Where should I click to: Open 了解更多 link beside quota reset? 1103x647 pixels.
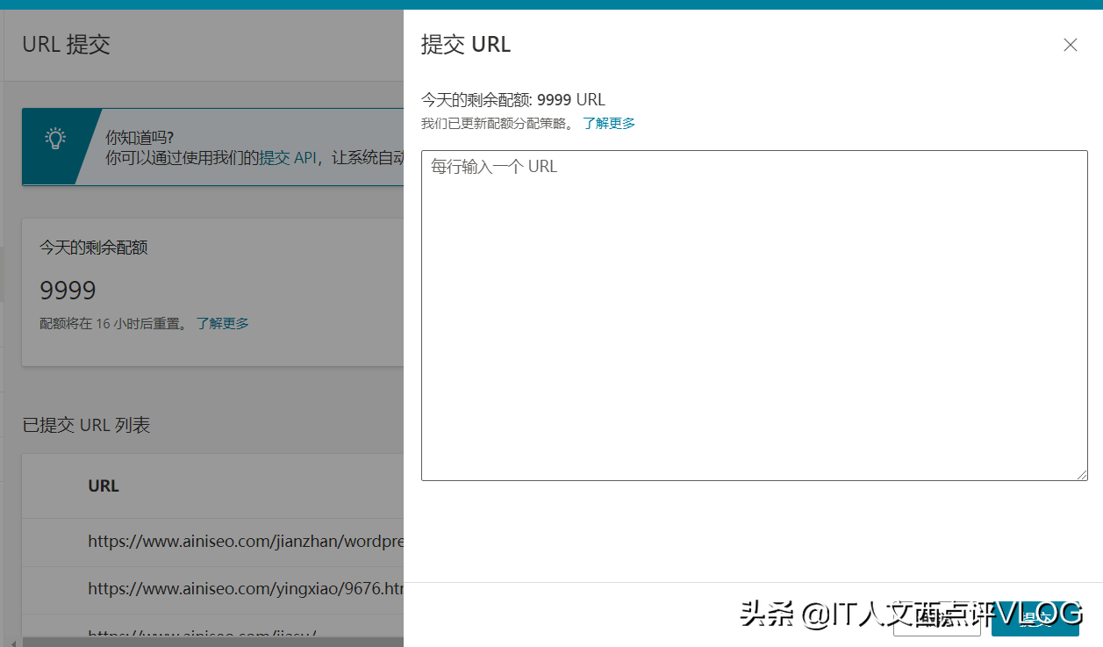(x=222, y=323)
